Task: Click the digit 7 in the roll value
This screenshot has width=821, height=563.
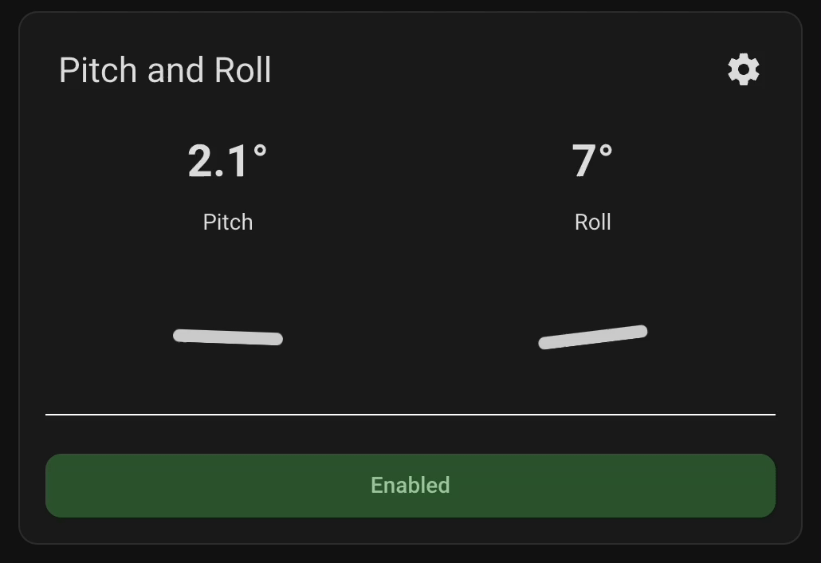Action: pyautogui.click(x=584, y=161)
